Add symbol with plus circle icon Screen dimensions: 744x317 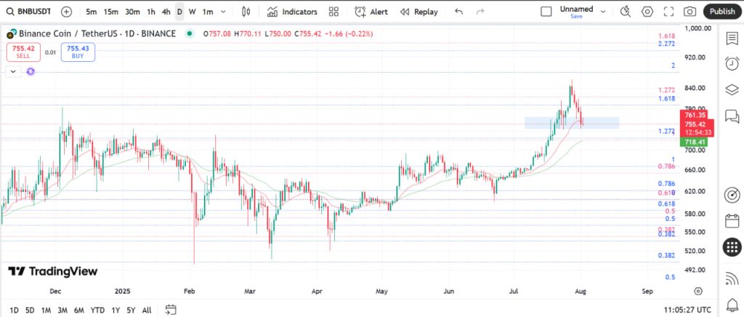tap(66, 12)
